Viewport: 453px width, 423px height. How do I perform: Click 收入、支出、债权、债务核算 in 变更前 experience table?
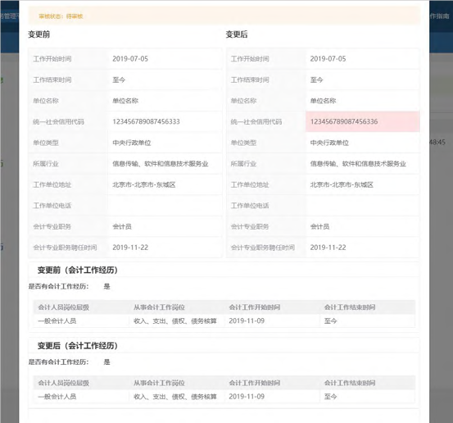click(x=175, y=321)
